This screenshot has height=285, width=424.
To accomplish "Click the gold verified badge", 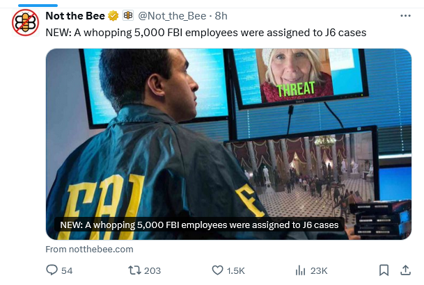I will 113,16.
